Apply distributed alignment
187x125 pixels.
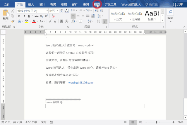93,16
